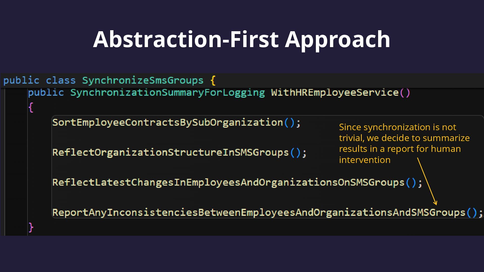Click the yellow opening brace after SynchronizeSmsGroups

(x=213, y=81)
